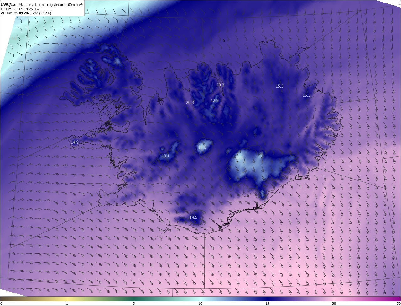The height and width of the screenshot is (306, 401).
Task: Click the 13.1 value label on the map
Action: pyautogui.click(x=165, y=156)
